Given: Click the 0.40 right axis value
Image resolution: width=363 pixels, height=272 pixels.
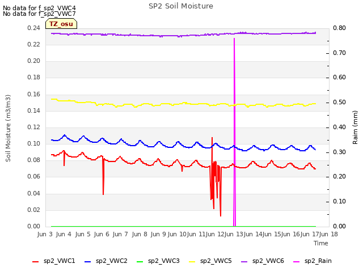Looking at the screenshot, I should 339,127.
